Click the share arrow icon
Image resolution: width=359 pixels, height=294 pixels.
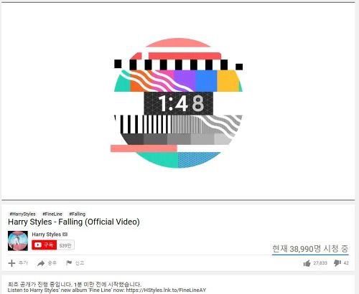point(41,263)
